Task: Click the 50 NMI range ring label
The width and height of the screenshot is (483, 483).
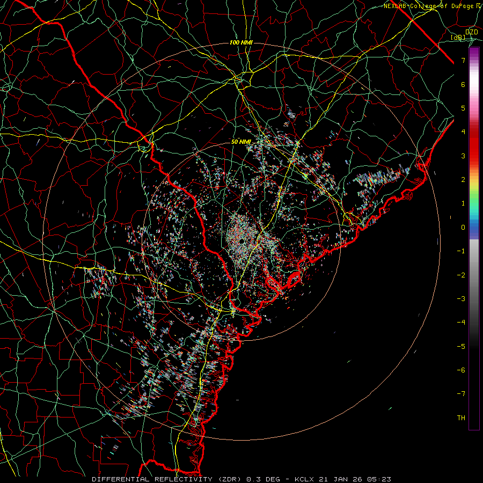Action: point(241,142)
